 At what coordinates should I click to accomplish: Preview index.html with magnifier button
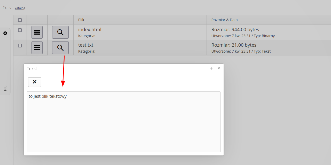coord(60,32)
